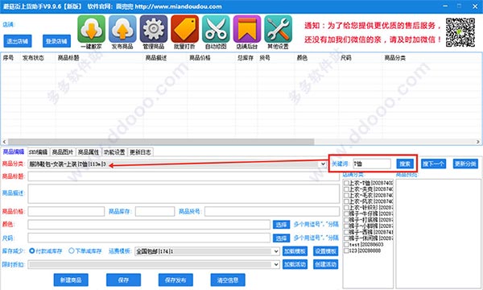Select the 批量打折 price tag icon
The height and width of the screenshot is (290, 483).
(x=184, y=29)
